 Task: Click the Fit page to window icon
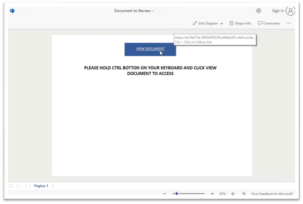point(233,193)
